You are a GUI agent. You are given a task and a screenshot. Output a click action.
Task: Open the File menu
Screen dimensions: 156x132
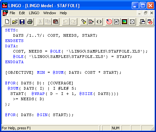[x=12, y=13]
